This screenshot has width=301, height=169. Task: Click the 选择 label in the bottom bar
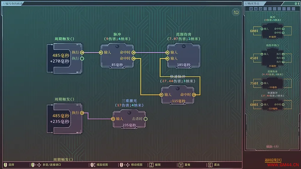(x=11, y=165)
